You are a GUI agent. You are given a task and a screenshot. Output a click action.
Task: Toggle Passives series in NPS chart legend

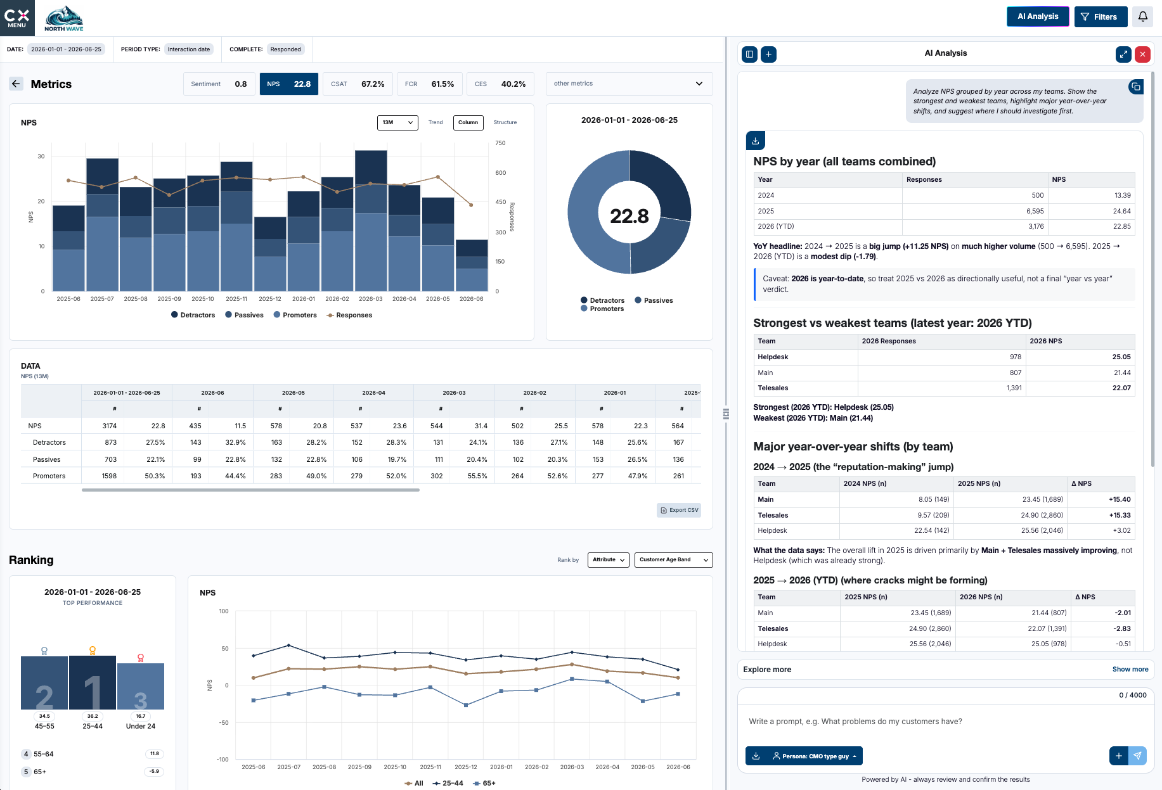click(x=244, y=315)
